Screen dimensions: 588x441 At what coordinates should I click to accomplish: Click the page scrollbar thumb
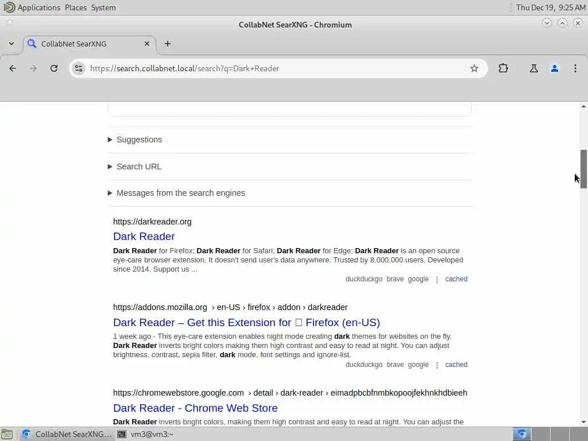point(583,169)
